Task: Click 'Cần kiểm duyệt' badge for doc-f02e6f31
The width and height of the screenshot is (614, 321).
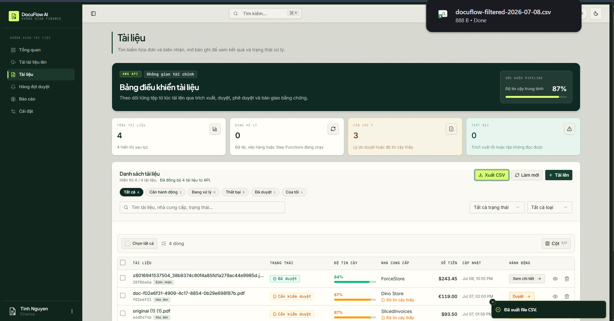Action: pos(292,296)
